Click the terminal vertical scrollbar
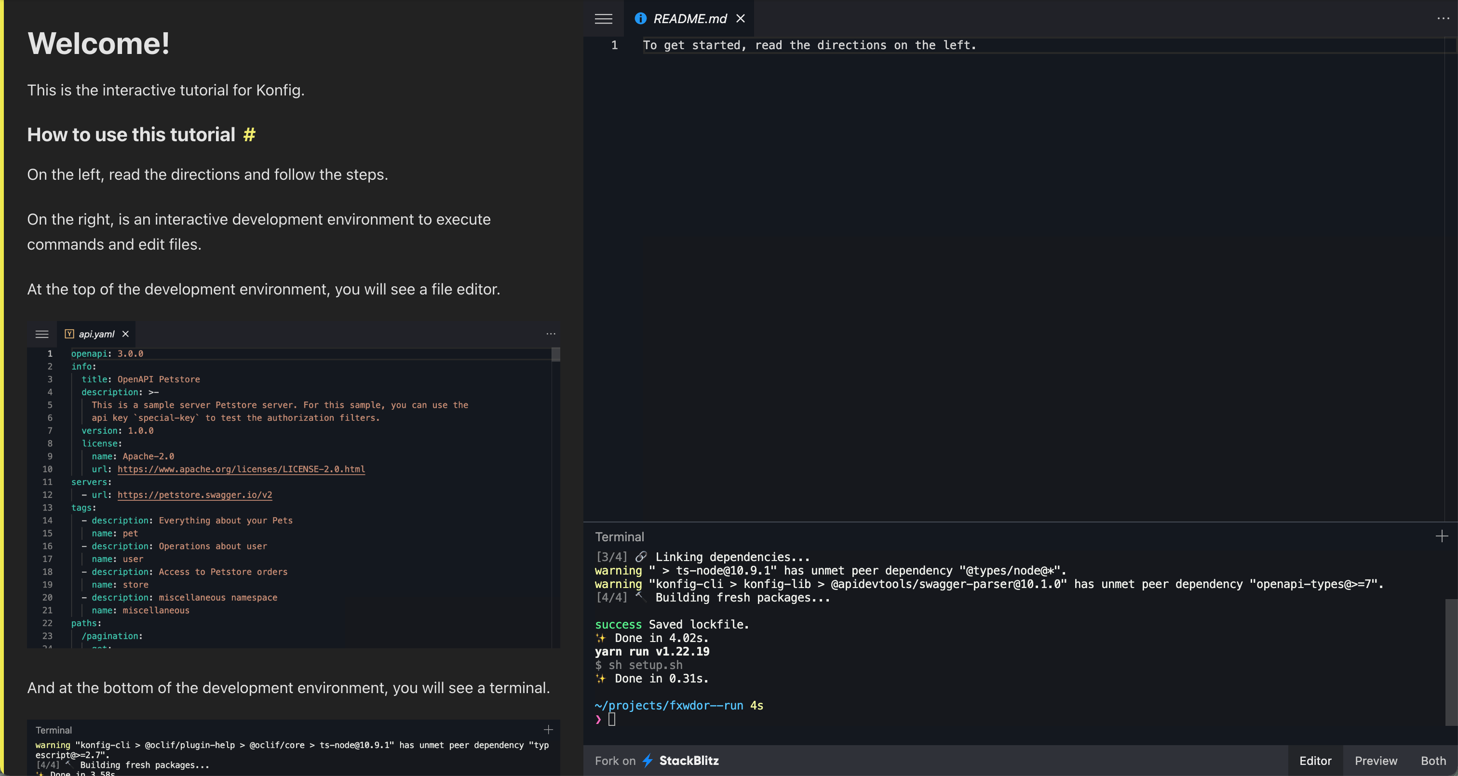 coord(1451,662)
